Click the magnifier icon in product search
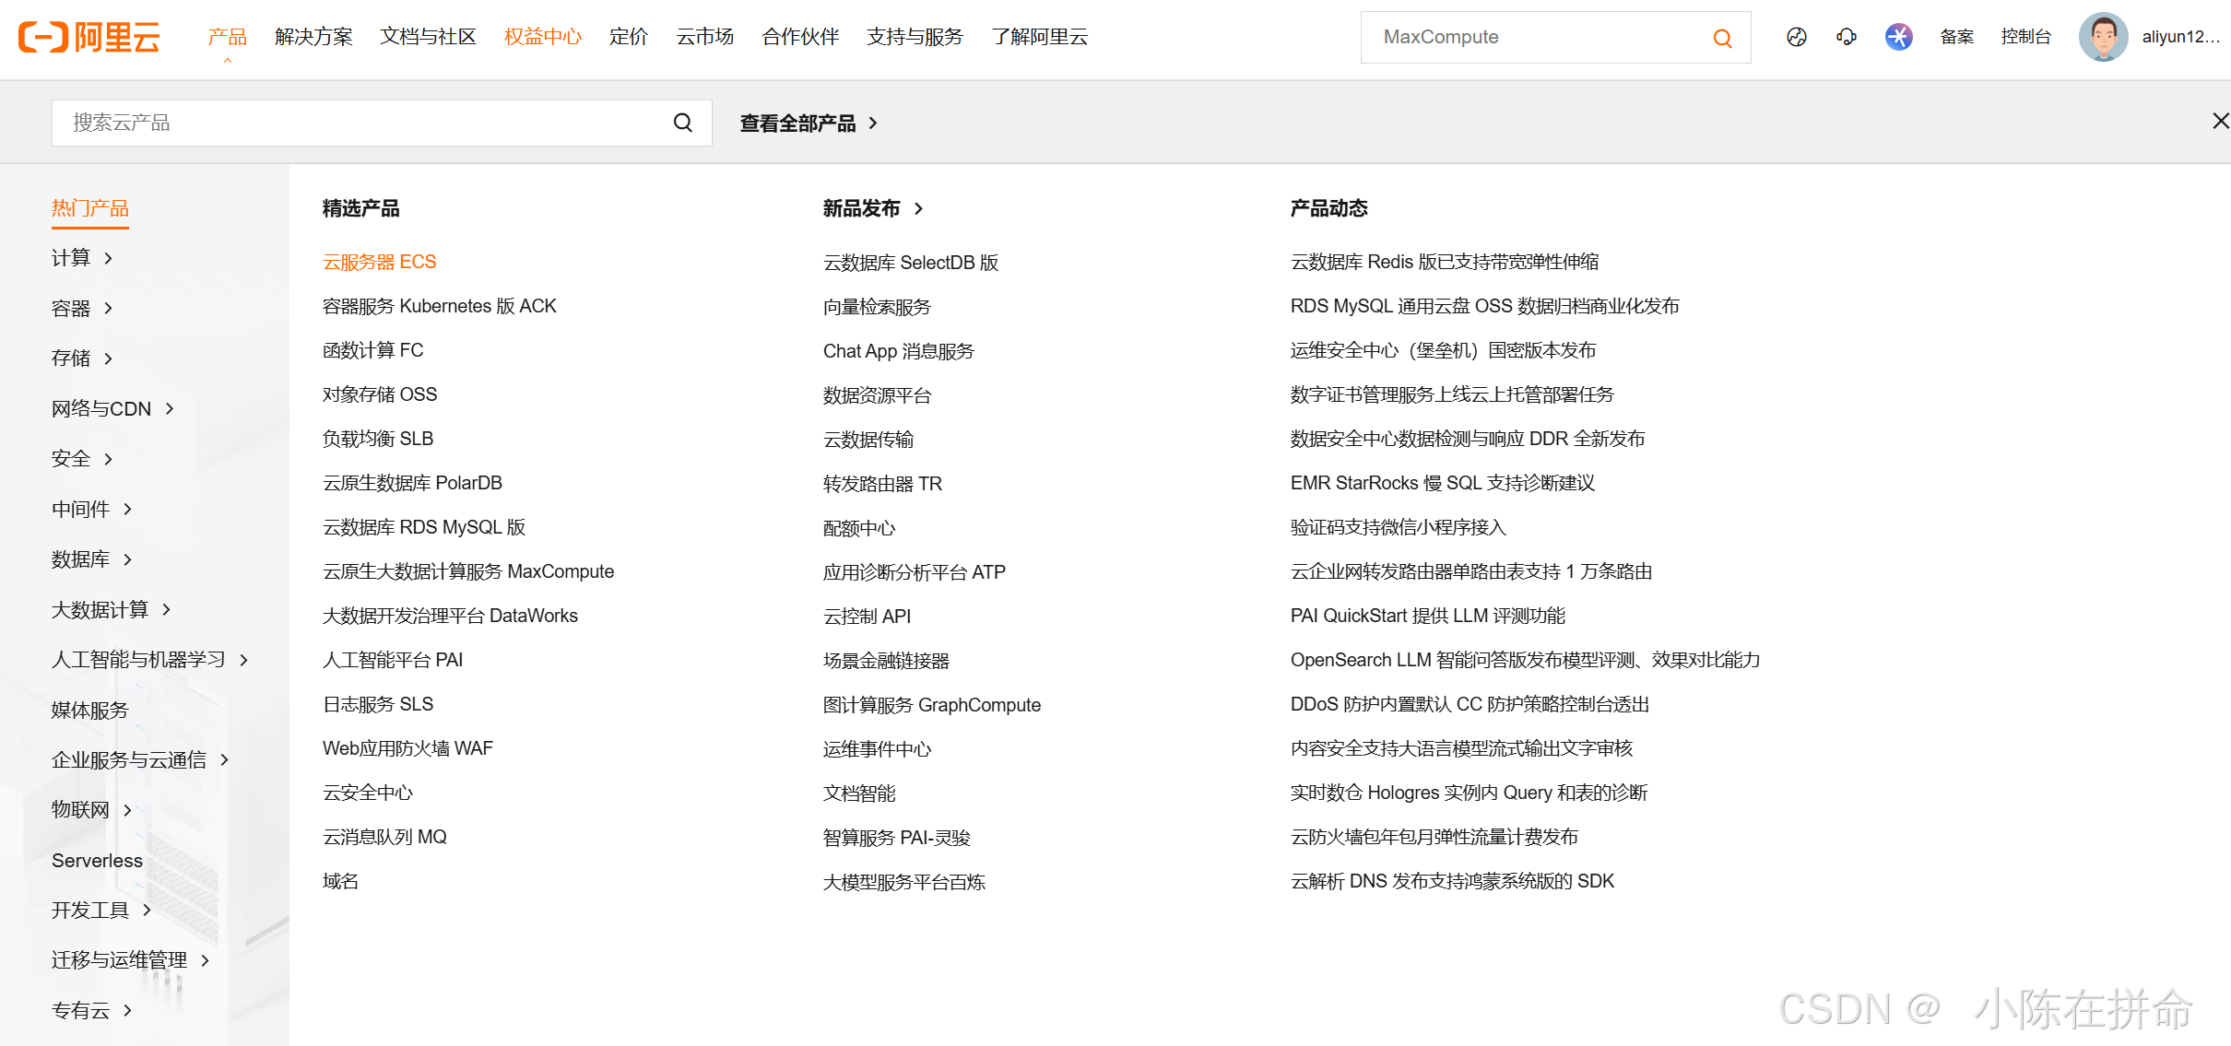2231x1046 pixels. coord(683,123)
